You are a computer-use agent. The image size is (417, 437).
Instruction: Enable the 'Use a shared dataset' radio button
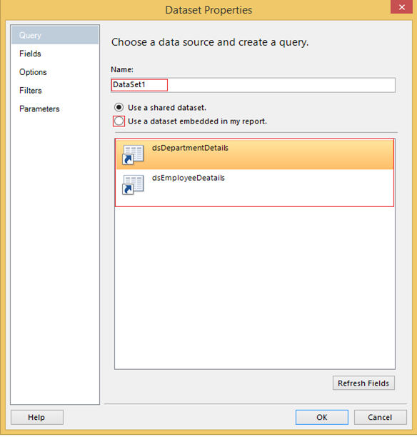(x=119, y=107)
